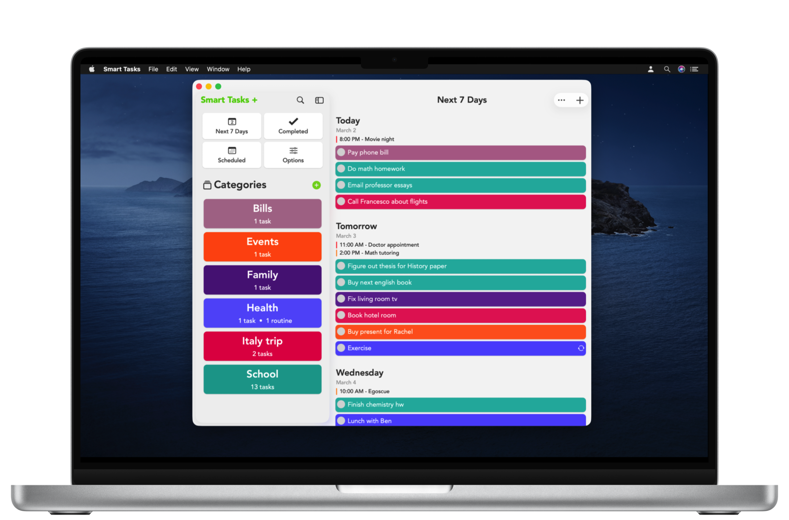Screen dimensions: 789x520
Task: Open the File menu
Action: 153,69
